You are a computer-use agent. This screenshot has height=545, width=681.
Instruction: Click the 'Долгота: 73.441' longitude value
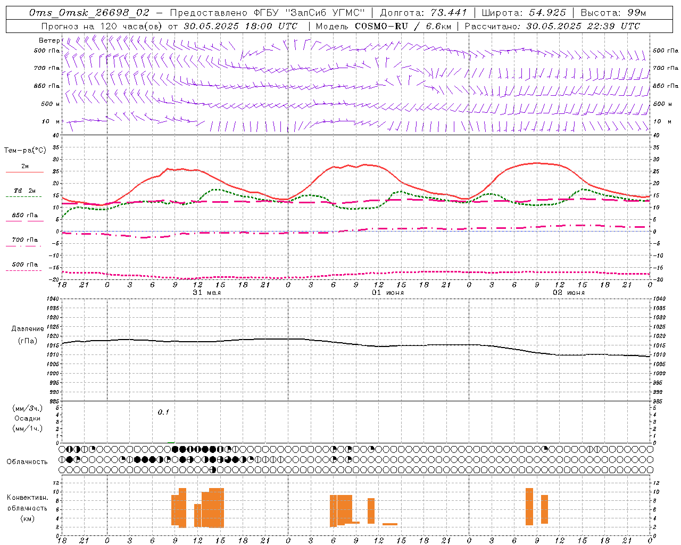tap(423, 13)
